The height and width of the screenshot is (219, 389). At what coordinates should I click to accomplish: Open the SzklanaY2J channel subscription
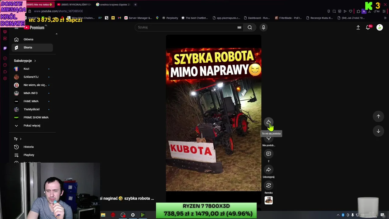tap(32, 77)
